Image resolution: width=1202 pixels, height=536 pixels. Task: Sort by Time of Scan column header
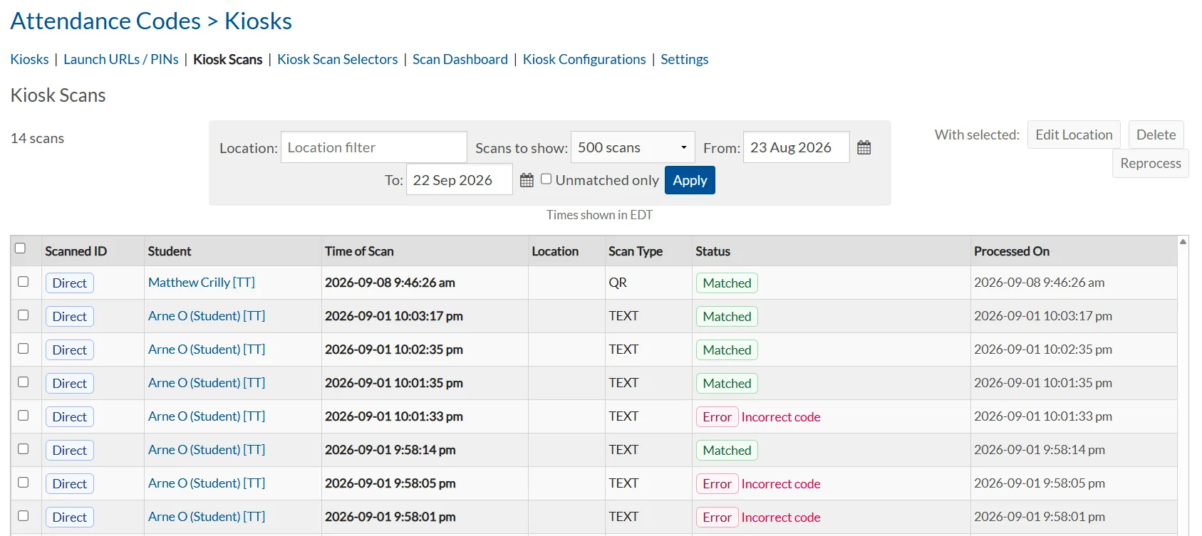coord(359,251)
